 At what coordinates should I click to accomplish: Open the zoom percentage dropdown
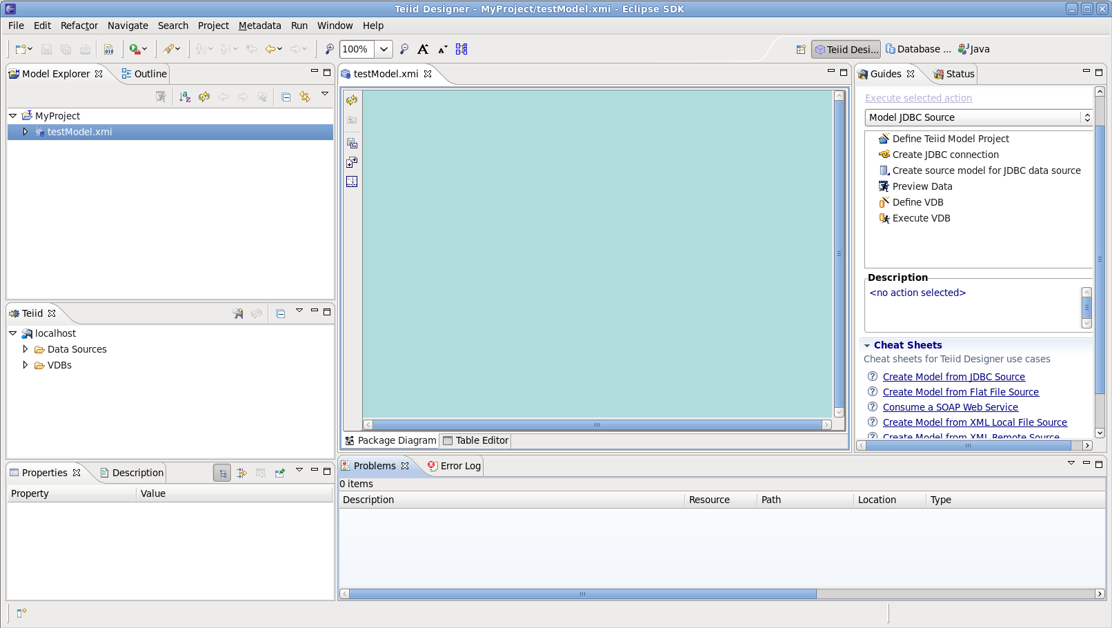coord(384,49)
